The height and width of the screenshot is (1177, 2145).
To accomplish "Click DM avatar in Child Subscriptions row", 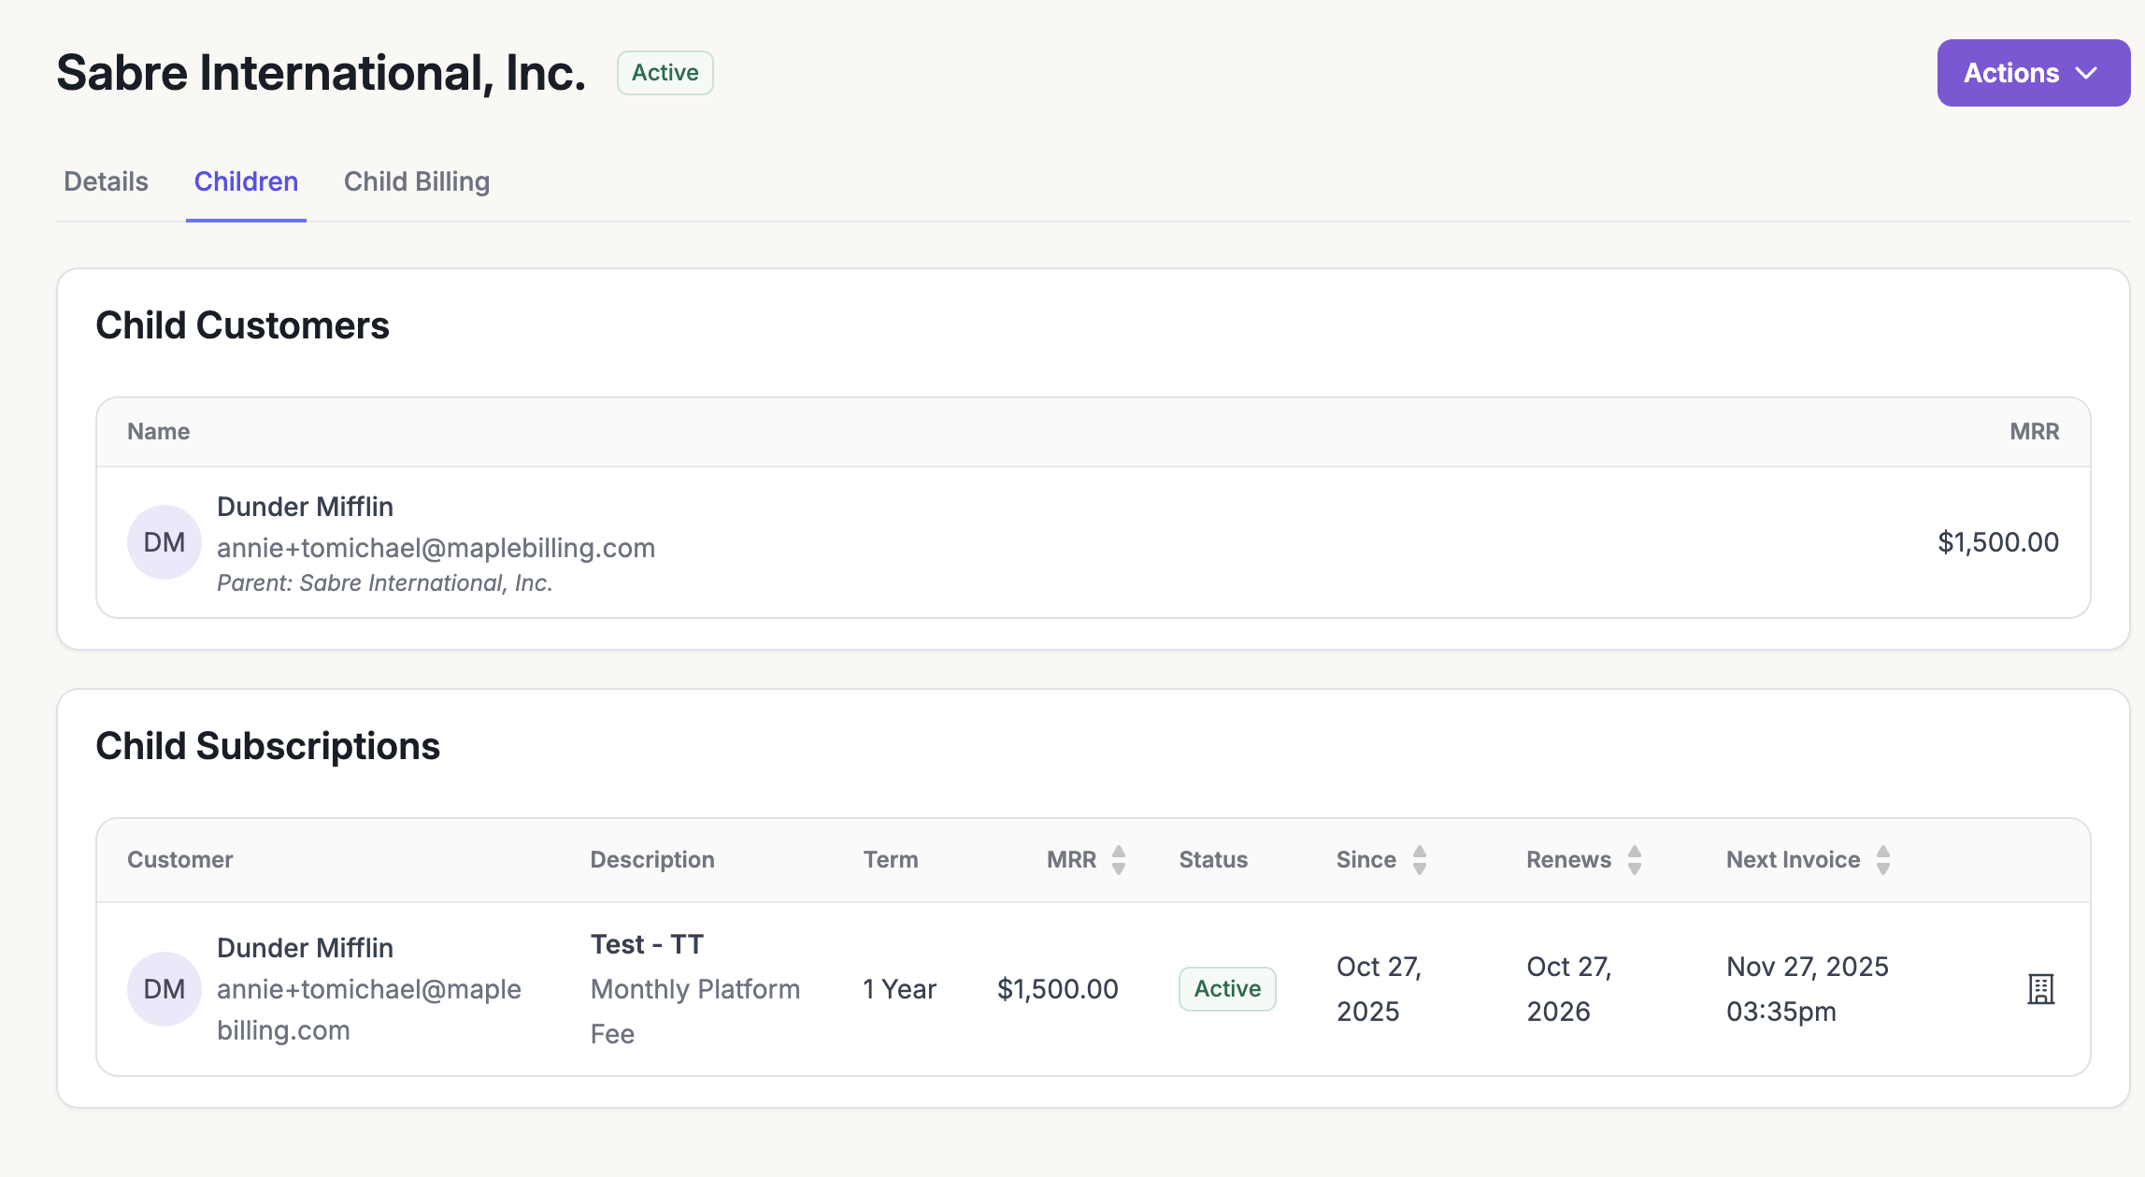I will [x=164, y=989].
